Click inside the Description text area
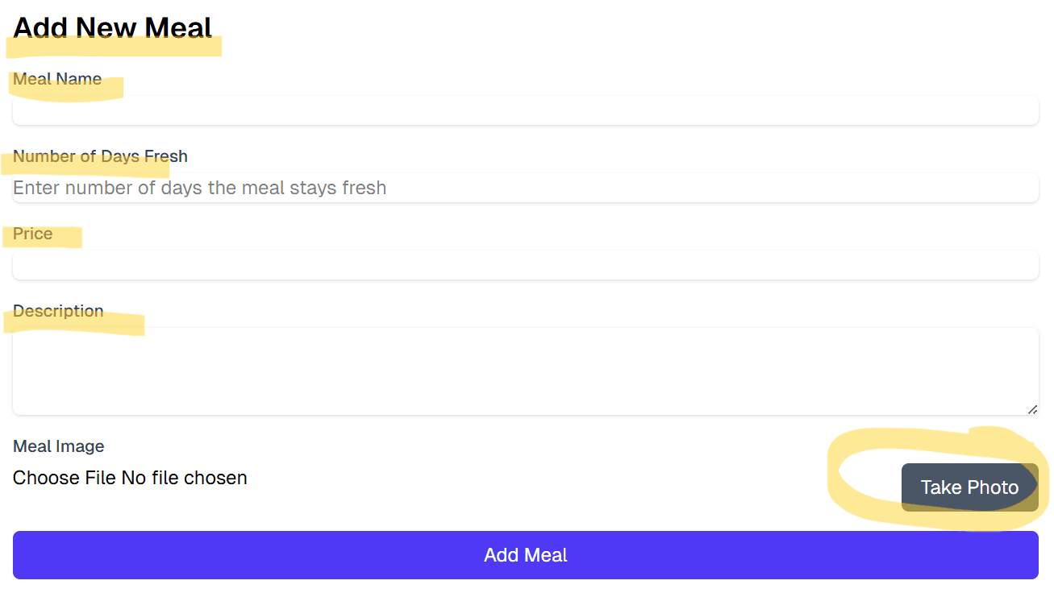This screenshot has width=1054, height=597. [x=525, y=371]
